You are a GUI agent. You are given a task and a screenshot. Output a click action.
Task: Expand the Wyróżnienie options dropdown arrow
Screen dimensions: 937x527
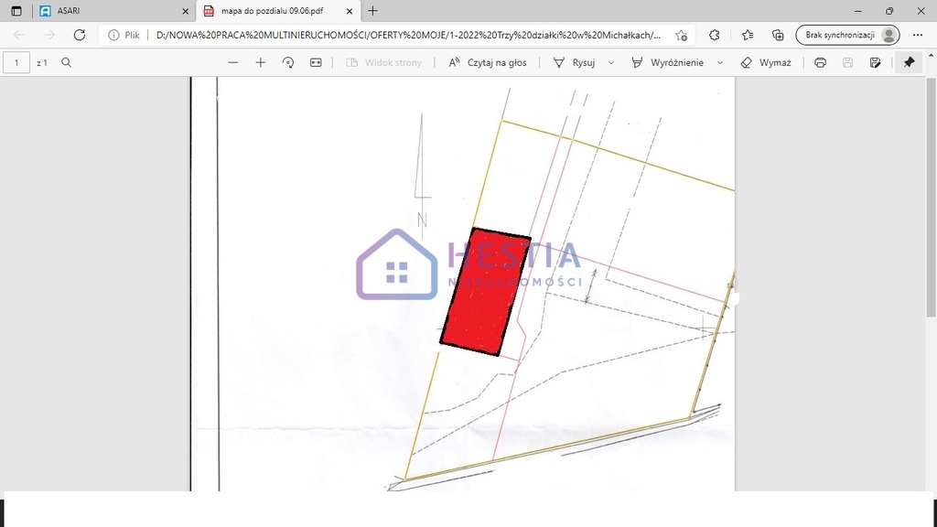coord(720,62)
